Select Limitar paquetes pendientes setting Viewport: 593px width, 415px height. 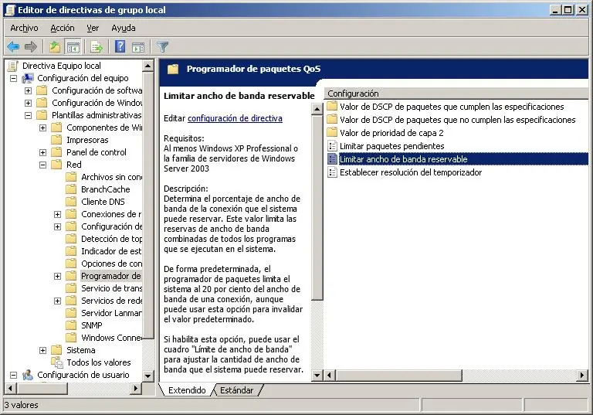[x=391, y=146]
